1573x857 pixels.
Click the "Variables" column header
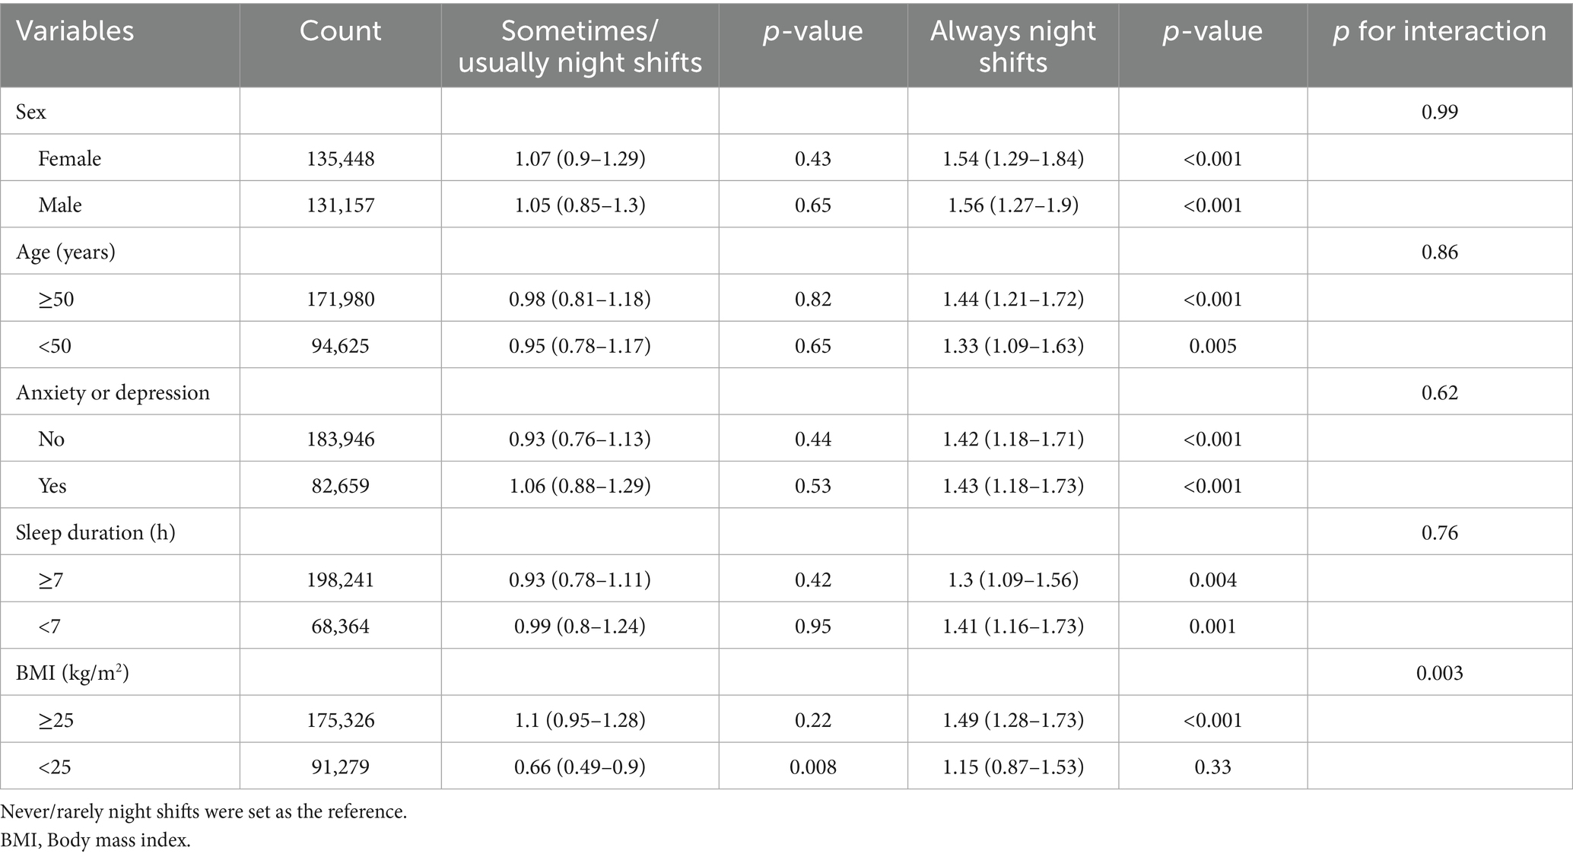point(75,31)
